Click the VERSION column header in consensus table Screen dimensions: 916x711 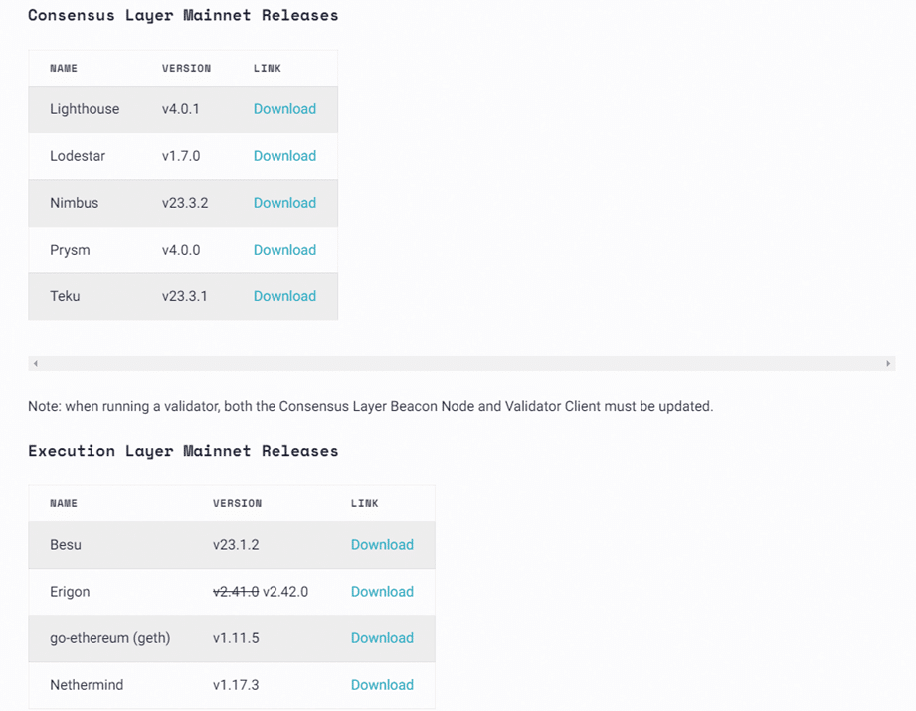tap(186, 68)
